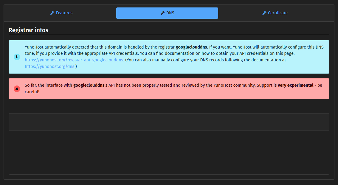Open the registar_api_googleclouddns documentation link
The image size is (338, 185).
(x=74, y=60)
